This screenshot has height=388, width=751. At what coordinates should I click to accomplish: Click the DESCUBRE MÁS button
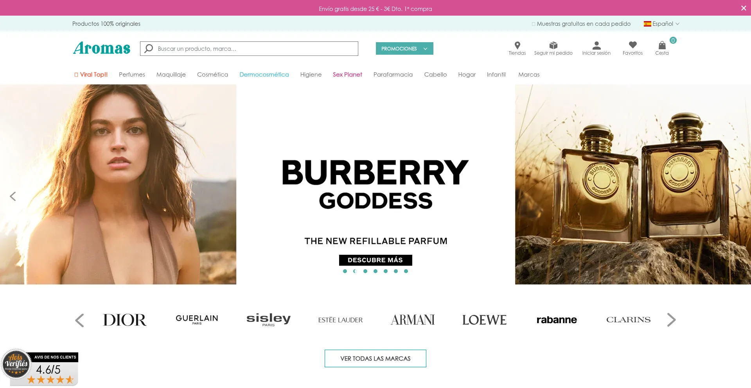point(375,260)
